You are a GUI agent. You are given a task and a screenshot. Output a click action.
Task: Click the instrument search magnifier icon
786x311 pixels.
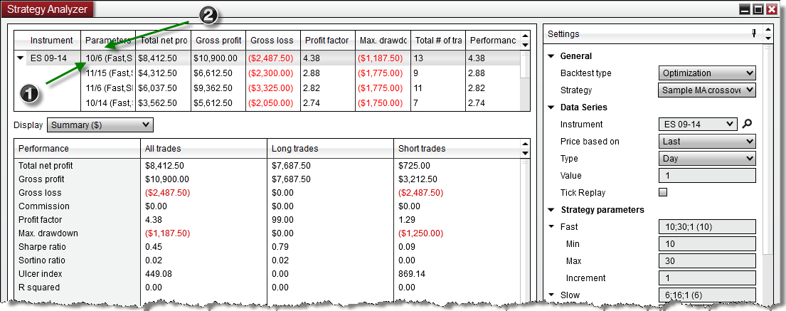(747, 125)
